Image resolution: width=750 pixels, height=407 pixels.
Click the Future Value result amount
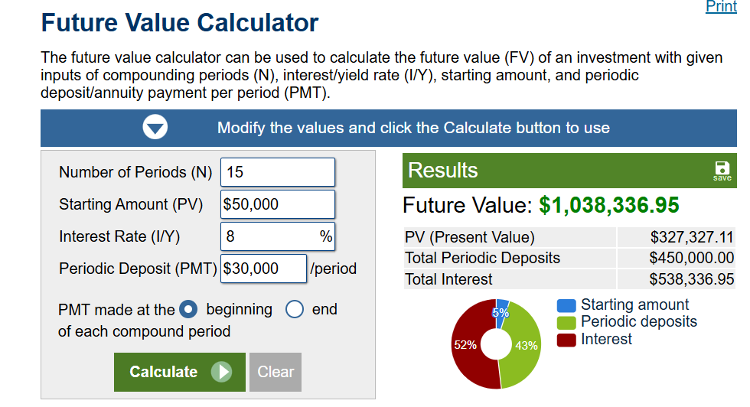609,205
